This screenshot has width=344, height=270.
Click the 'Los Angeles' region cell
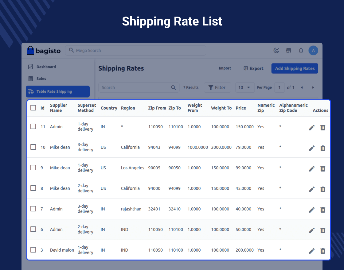point(132,168)
